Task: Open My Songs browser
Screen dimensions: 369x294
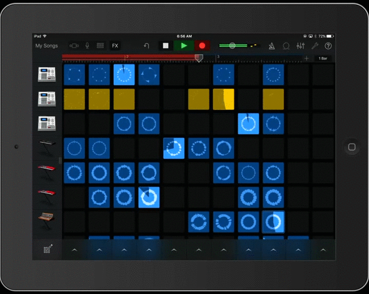Action: coord(47,46)
